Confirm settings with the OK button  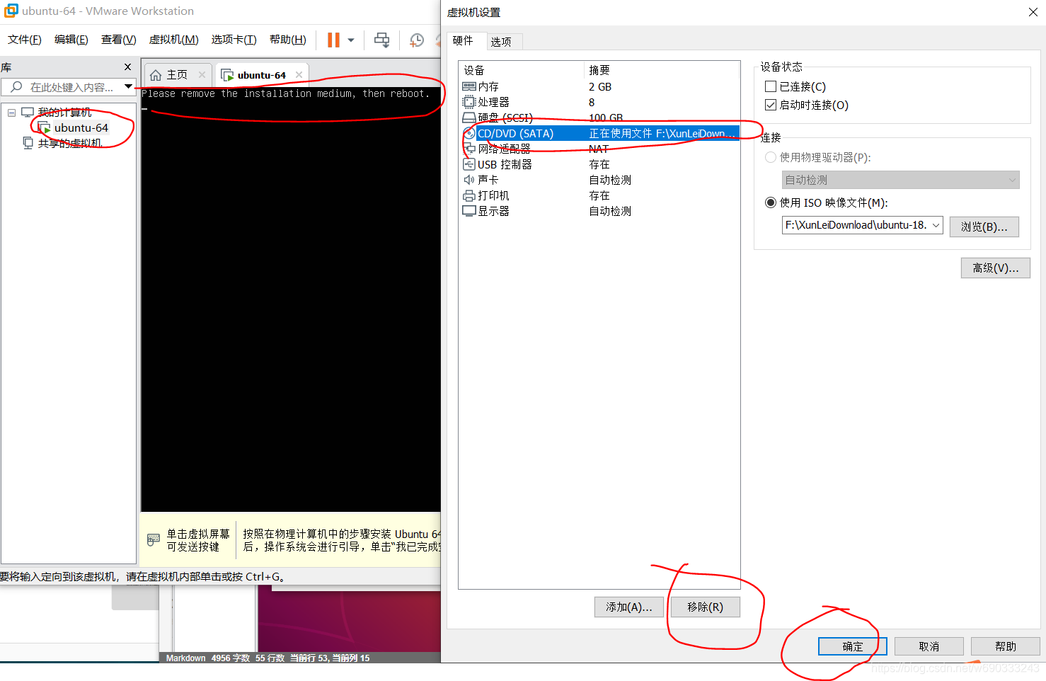click(852, 646)
